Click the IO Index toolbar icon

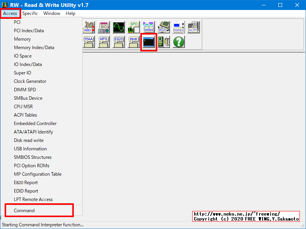click(x=89, y=27)
